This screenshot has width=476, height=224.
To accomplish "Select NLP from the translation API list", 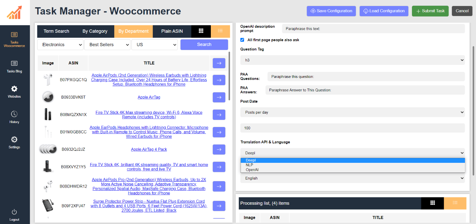I will 353,165.
